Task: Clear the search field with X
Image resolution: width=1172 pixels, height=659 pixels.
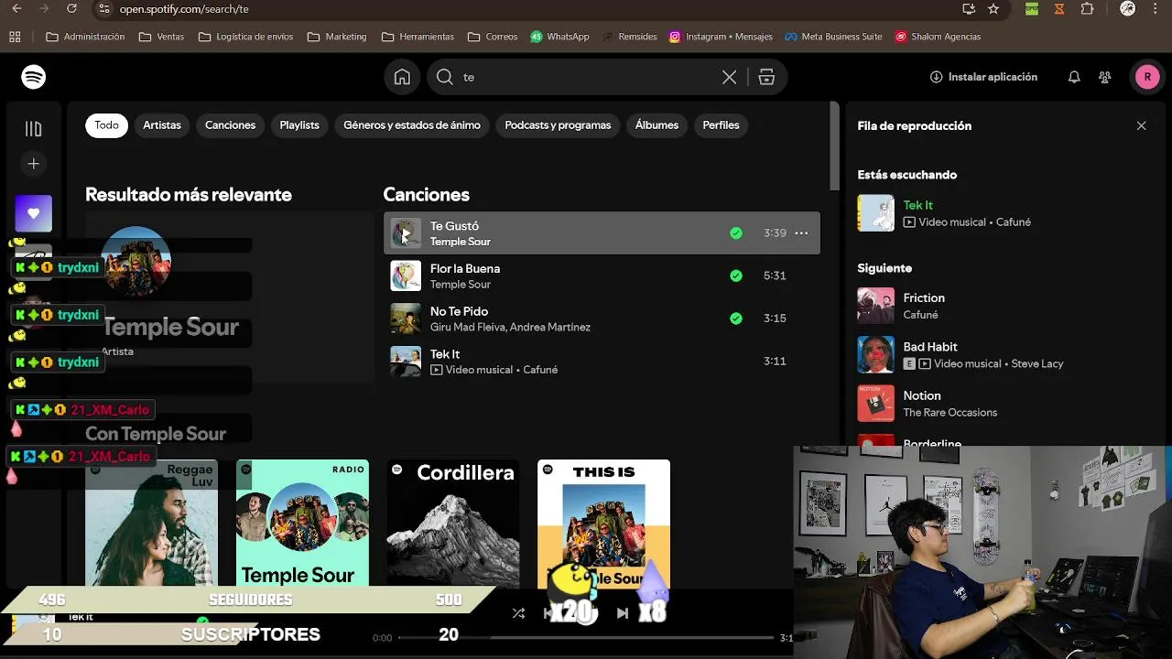Action: click(729, 78)
